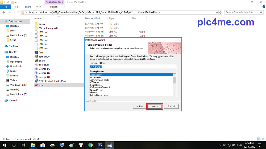The image size is (266, 149).
Task: Select FxPro - MetaTrader 4 folder
Action: tap(131, 87)
